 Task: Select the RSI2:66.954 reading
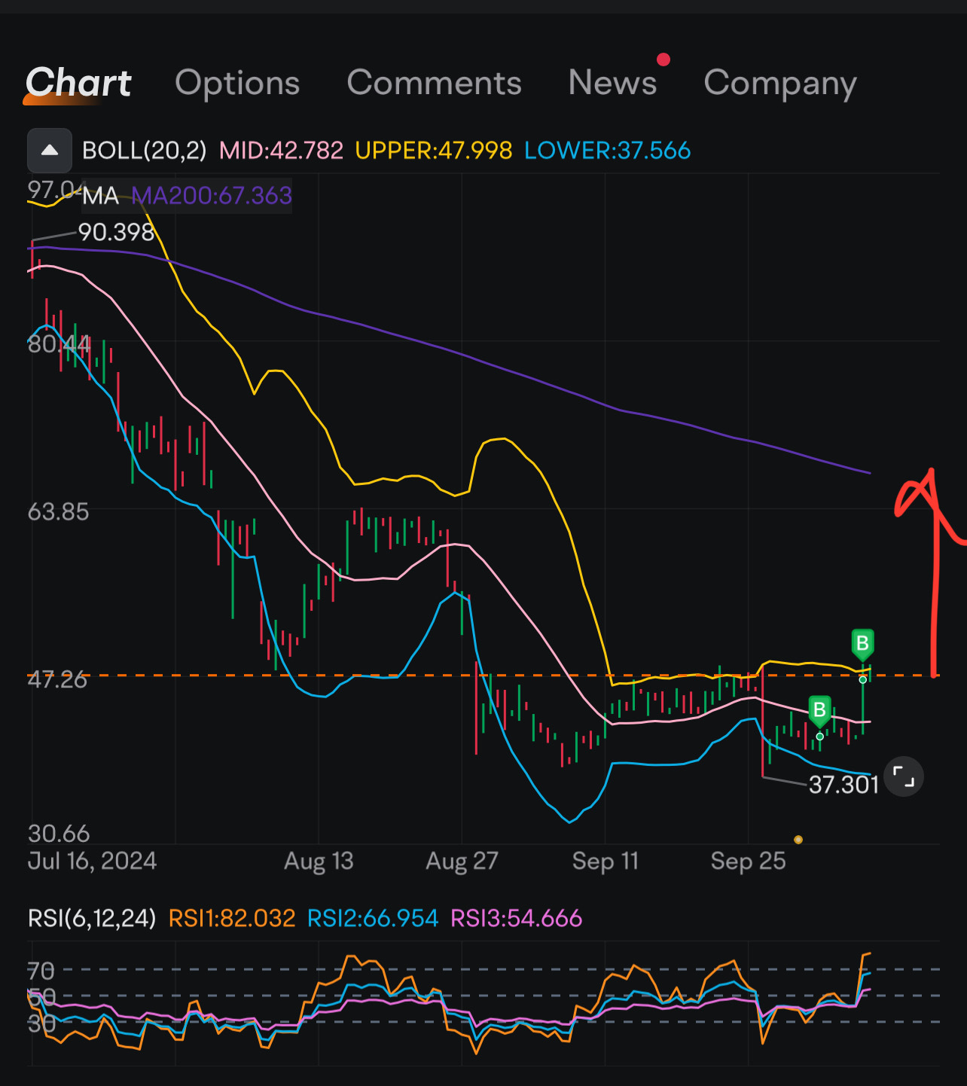click(x=373, y=918)
